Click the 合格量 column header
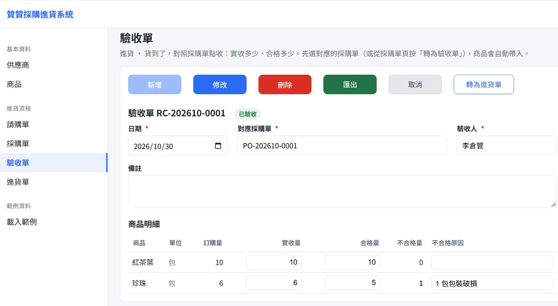This screenshot has width=558, height=306. [x=369, y=243]
